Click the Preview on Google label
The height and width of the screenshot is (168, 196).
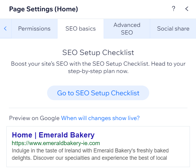pyautogui.click(x=34, y=118)
